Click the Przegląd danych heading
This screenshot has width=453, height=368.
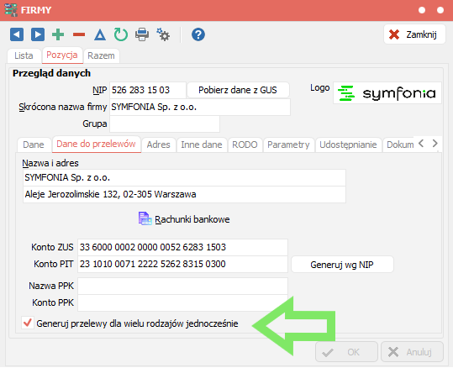click(x=51, y=73)
